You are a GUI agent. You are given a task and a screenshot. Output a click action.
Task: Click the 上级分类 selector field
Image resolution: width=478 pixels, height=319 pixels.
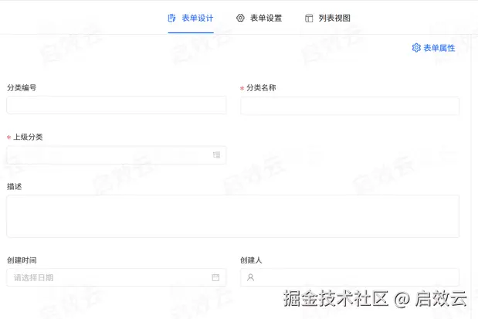[117, 155]
